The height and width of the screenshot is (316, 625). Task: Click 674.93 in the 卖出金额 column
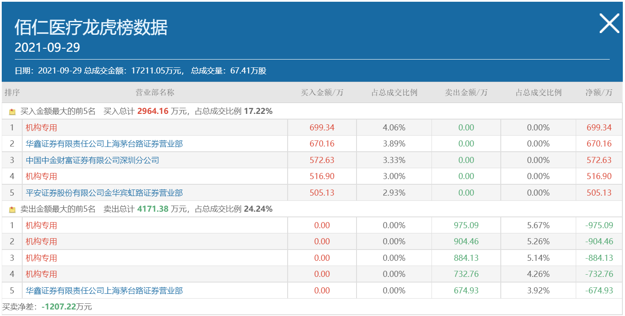(x=466, y=291)
